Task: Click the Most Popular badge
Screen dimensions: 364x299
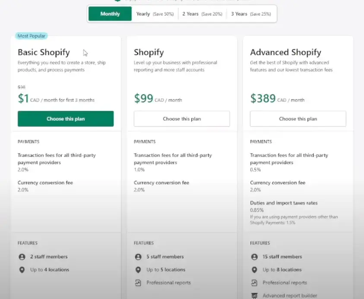Action: point(32,36)
